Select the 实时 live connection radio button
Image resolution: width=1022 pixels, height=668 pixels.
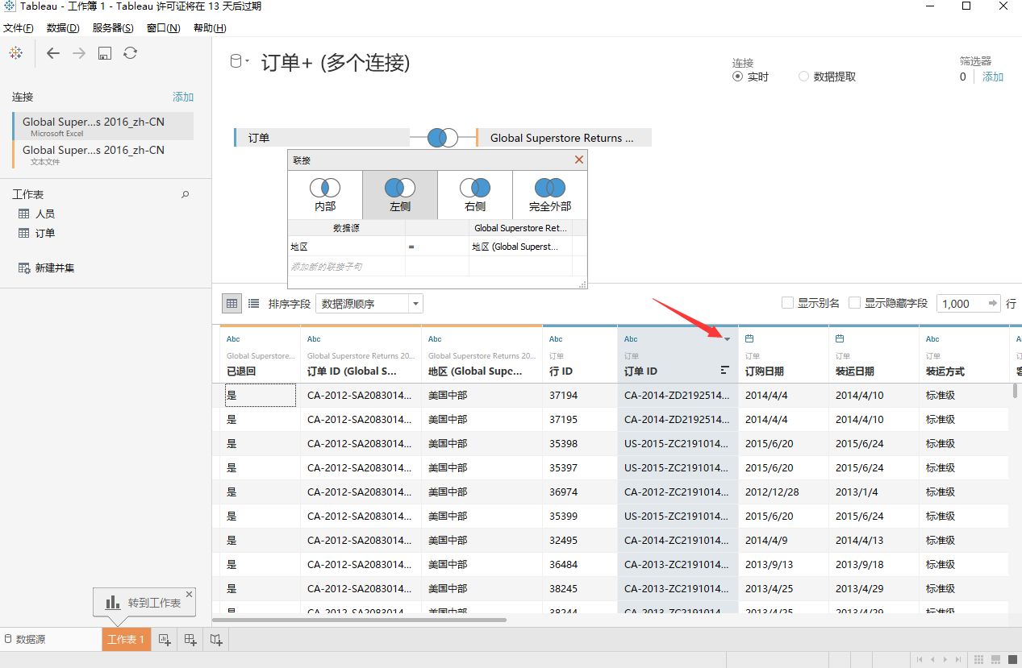coord(737,77)
